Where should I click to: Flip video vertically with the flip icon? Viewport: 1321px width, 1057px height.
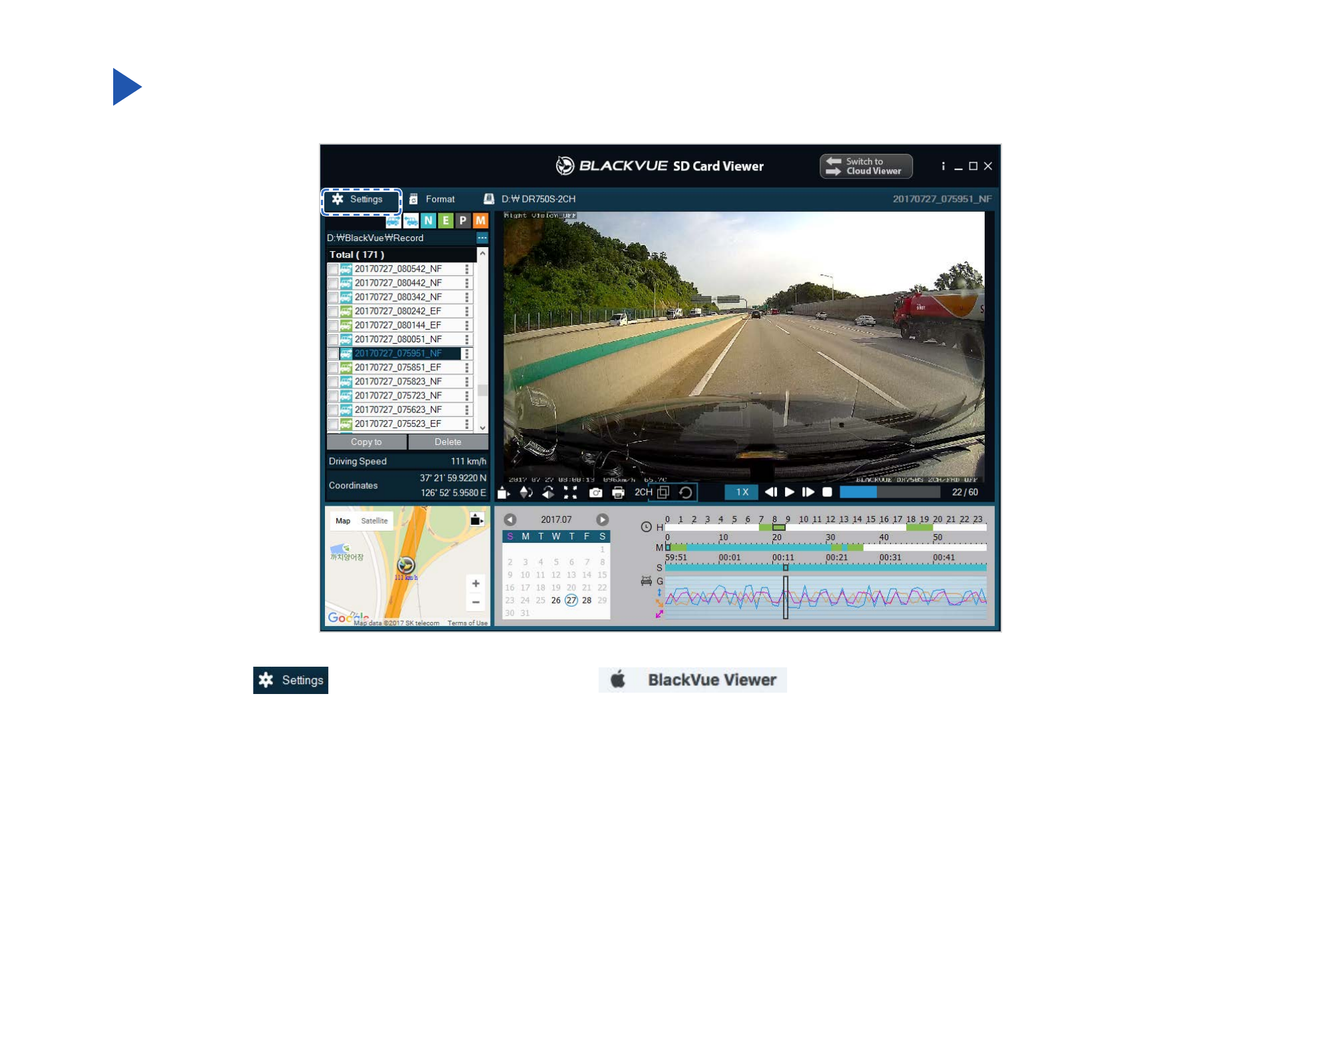click(x=526, y=493)
